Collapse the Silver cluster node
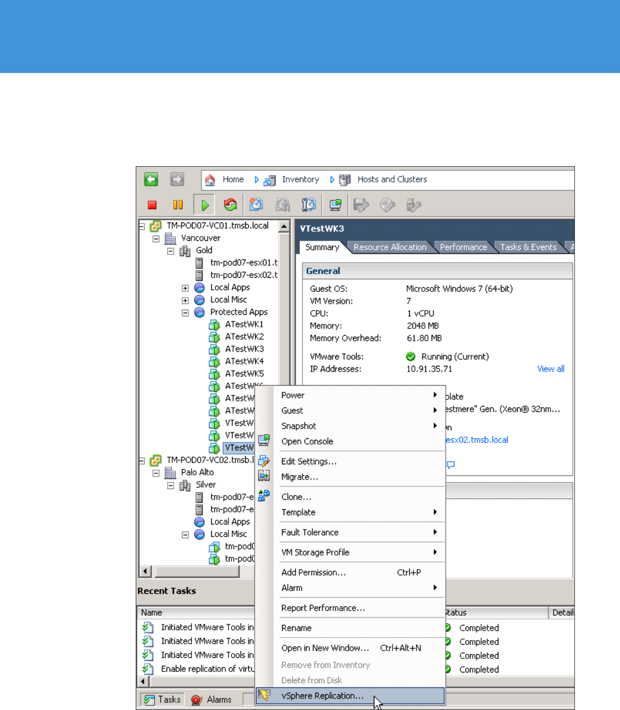 (x=171, y=485)
